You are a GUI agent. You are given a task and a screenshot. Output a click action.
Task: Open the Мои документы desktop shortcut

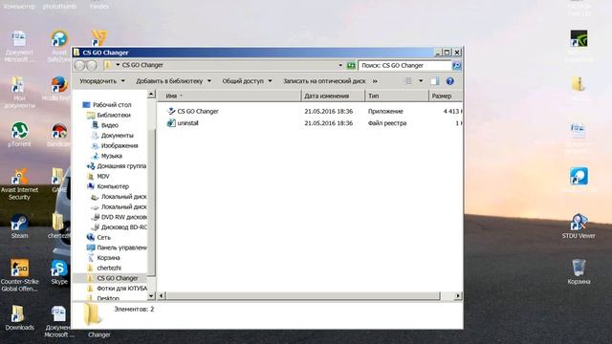[19, 93]
